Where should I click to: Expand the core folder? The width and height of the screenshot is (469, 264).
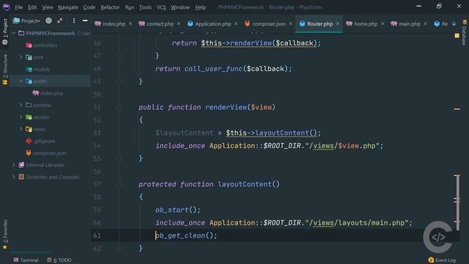[x=21, y=57]
